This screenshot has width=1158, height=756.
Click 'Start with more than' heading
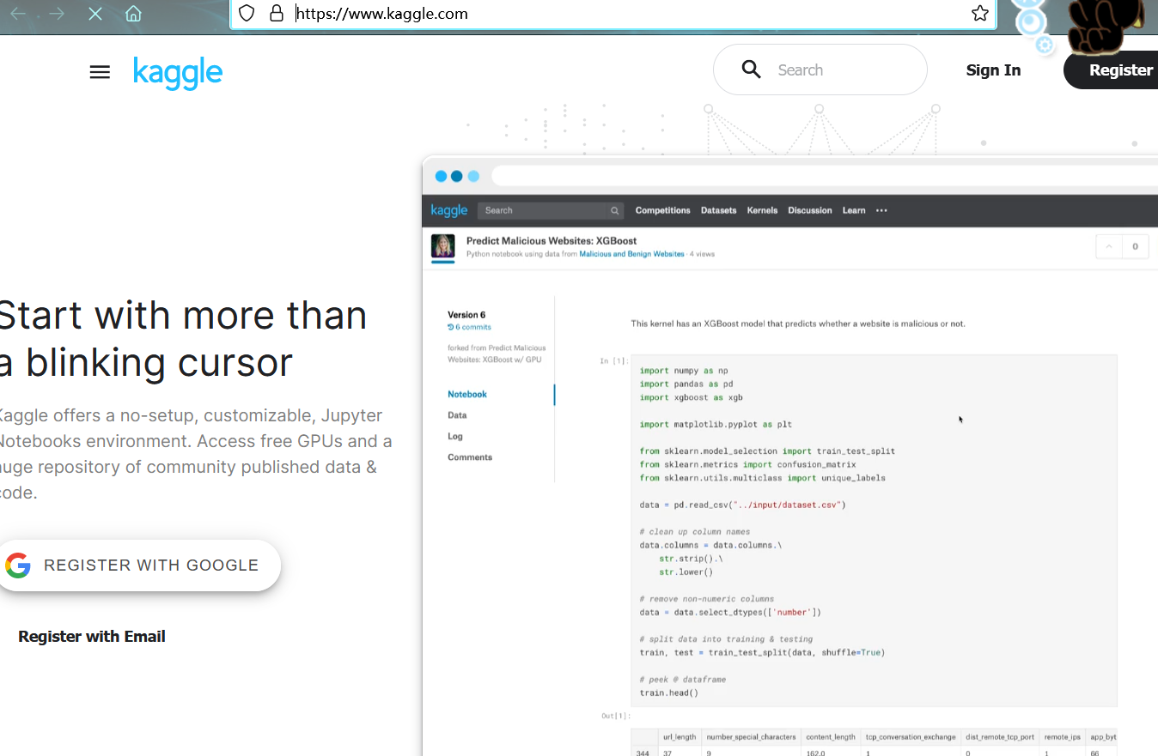182,316
